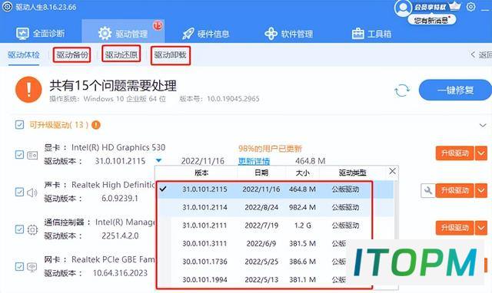
Task: Switch to the 硬件信息 tab
Action: pos(206,34)
